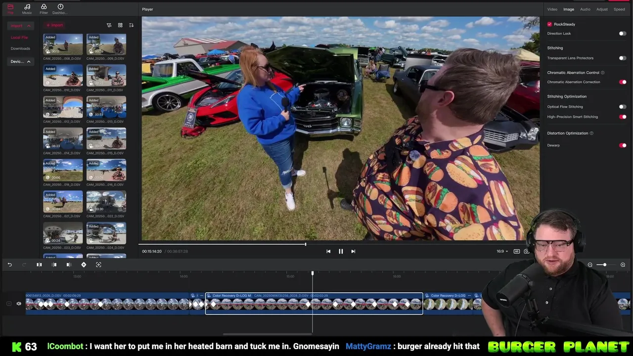Disable Chromatic Aberration Correction toggle
This screenshot has height=356, width=633.
click(623, 82)
